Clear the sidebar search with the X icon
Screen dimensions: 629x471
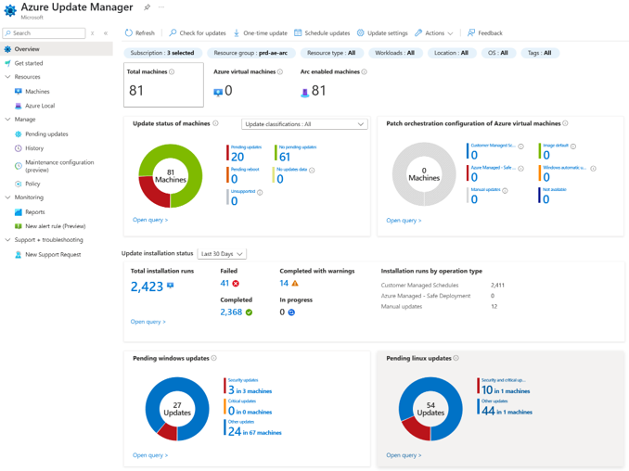[x=92, y=33]
